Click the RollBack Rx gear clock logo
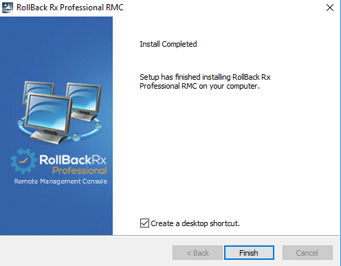341x266 pixels. (23, 161)
